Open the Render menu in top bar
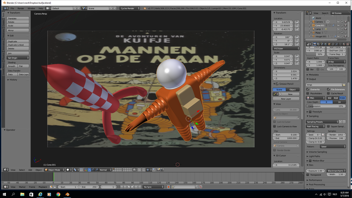Image resolution: width=352 pixels, height=198 pixels. click(x=21, y=8)
